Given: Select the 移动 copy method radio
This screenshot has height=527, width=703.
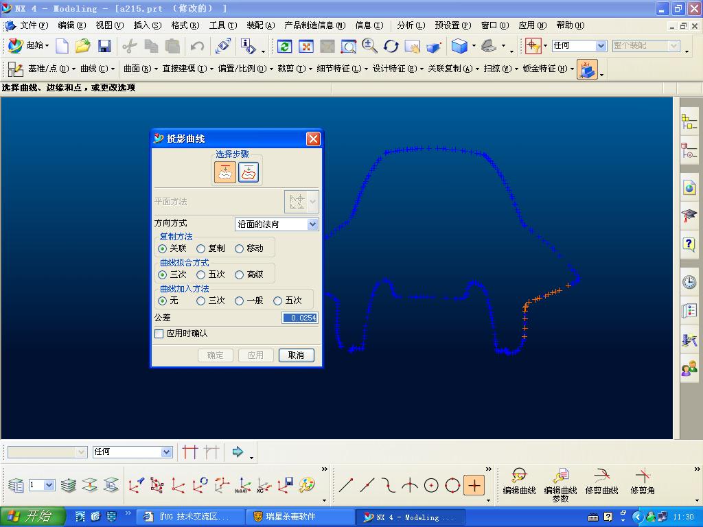Looking at the screenshot, I should coord(240,248).
